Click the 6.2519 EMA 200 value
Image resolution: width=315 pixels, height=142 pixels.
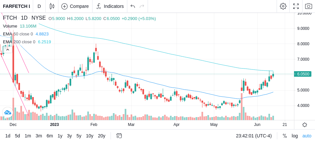pos(44,42)
